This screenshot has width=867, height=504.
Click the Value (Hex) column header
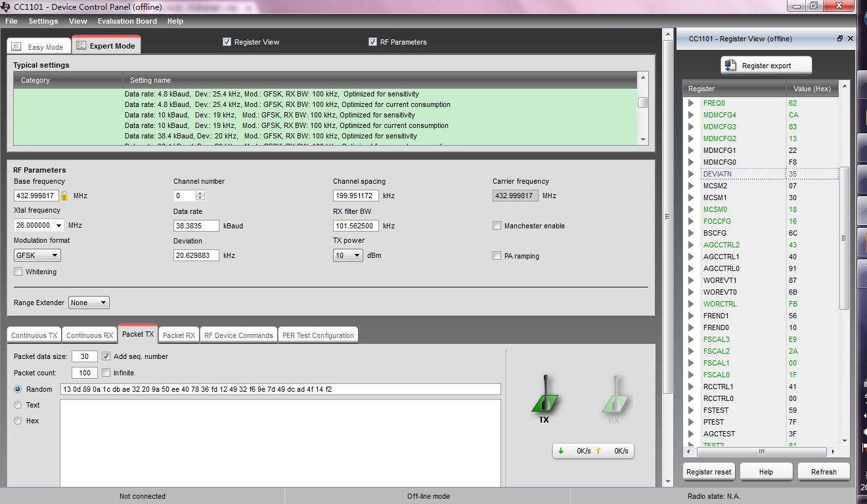point(812,89)
